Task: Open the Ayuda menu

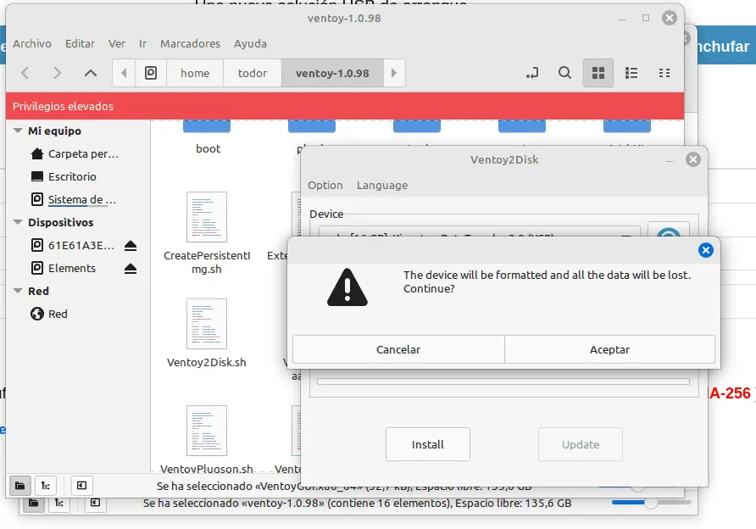Action: point(250,43)
